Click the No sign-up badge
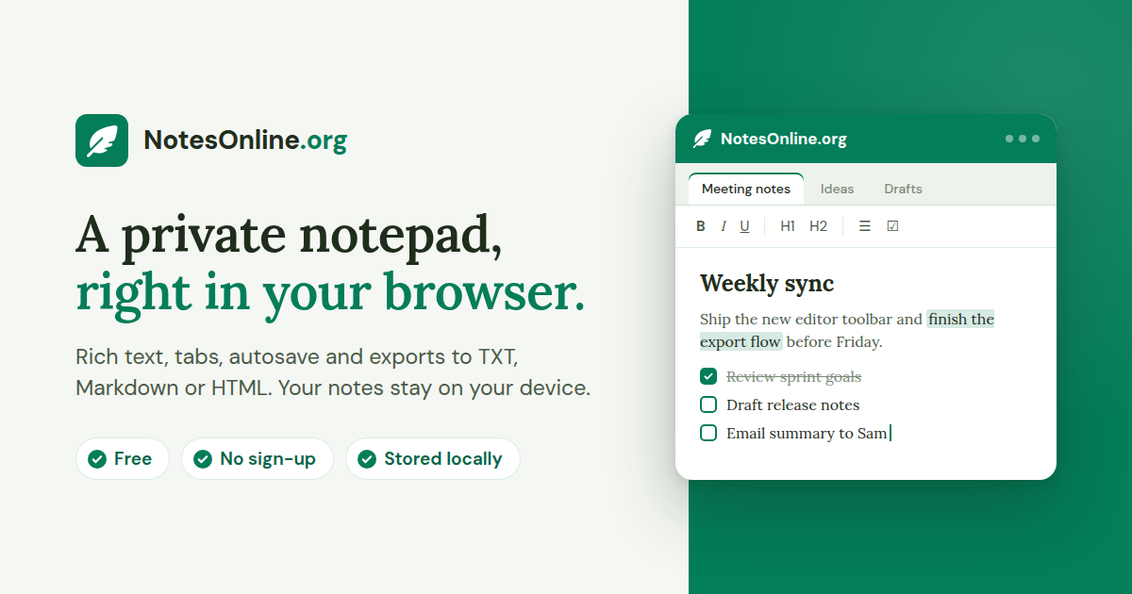This screenshot has width=1132, height=594. point(258,459)
